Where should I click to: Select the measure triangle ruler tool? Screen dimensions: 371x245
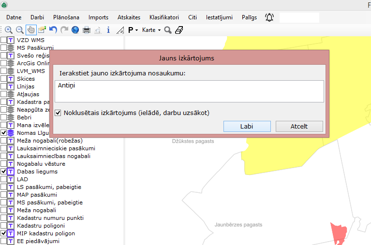(x=120, y=30)
